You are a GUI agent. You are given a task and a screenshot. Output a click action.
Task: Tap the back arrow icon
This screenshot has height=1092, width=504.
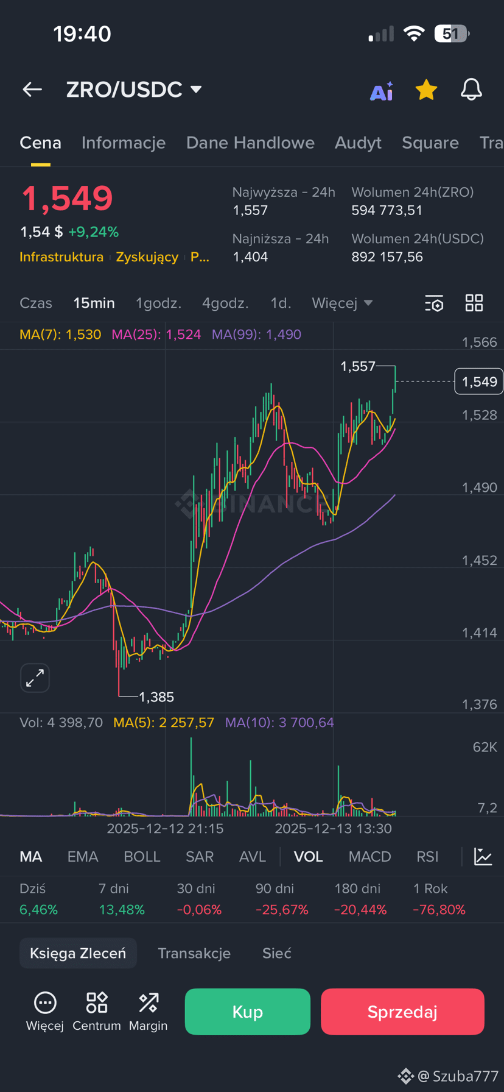pos(32,90)
